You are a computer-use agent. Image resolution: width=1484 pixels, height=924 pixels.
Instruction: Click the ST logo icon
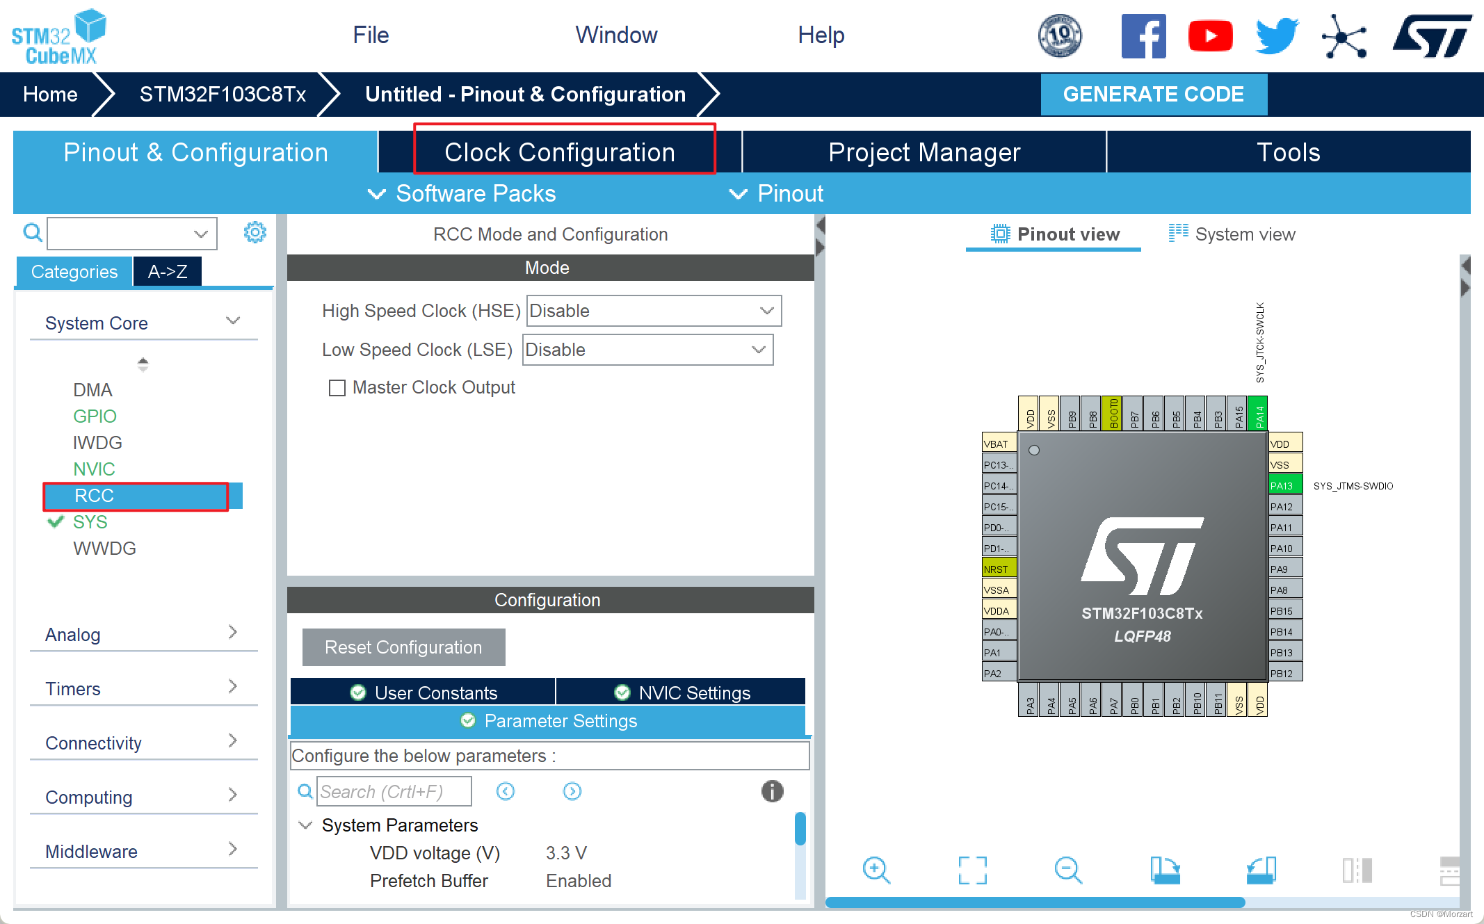tap(1432, 36)
